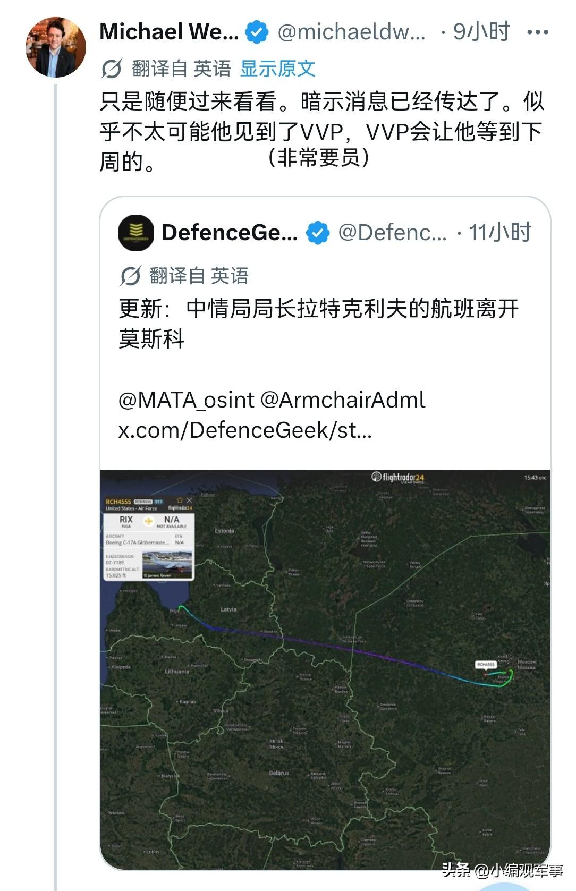Open the @michaeldw... handle
576x891 pixels.
click(x=351, y=32)
